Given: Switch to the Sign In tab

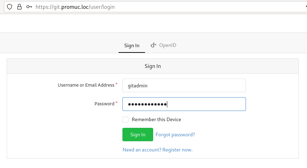Looking at the screenshot, I should tap(132, 45).
